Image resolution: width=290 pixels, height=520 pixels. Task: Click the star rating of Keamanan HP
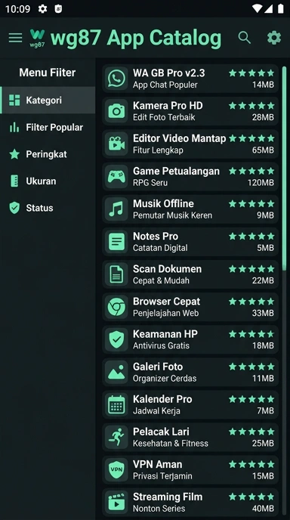[251, 334]
